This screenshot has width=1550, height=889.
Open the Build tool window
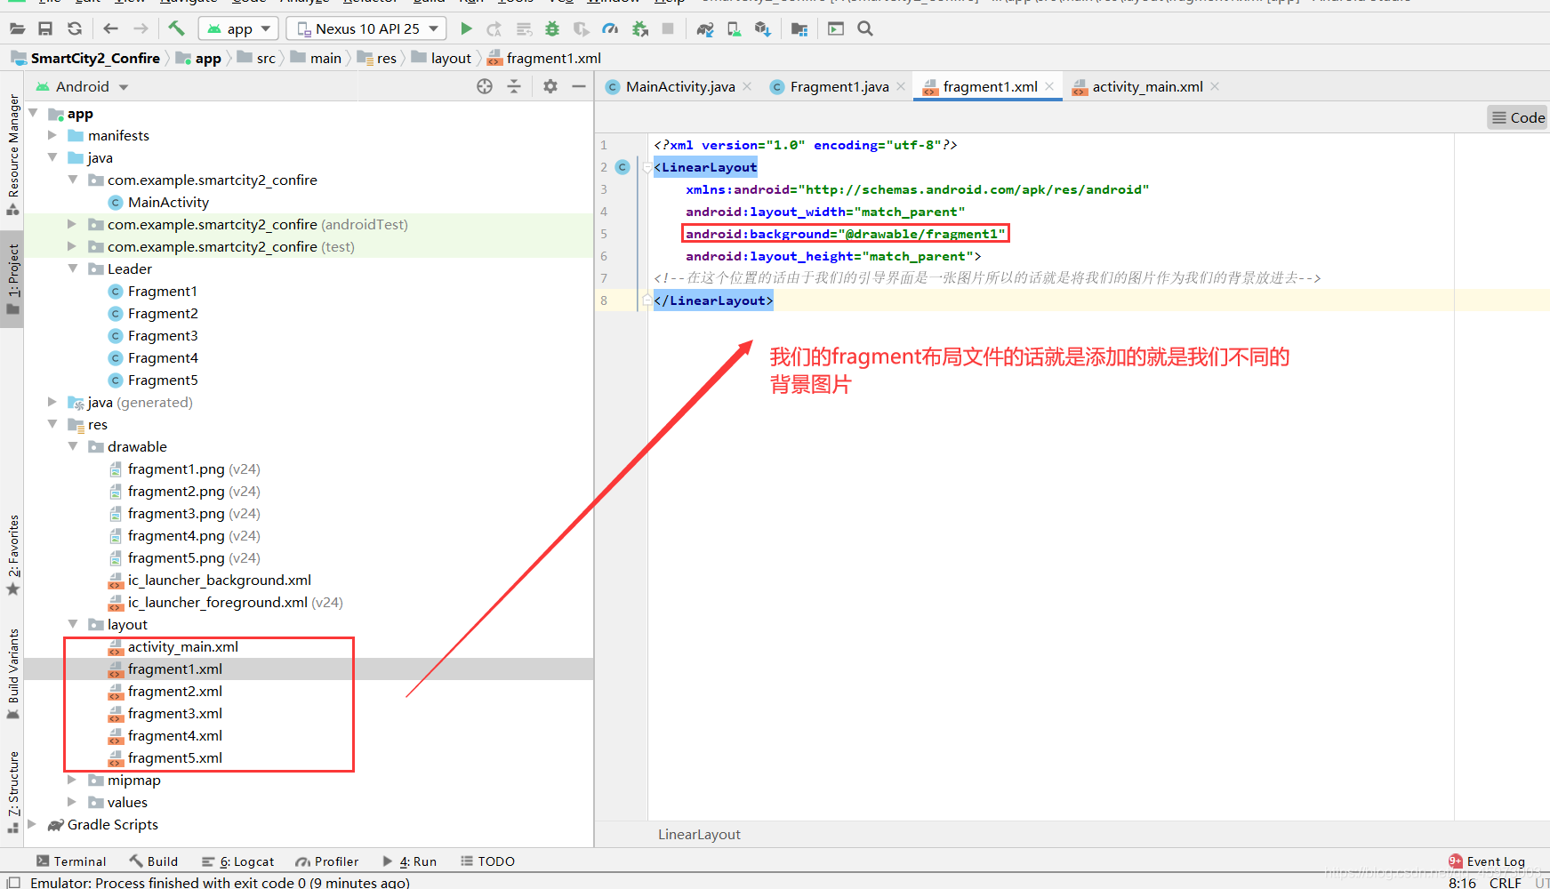(154, 861)
